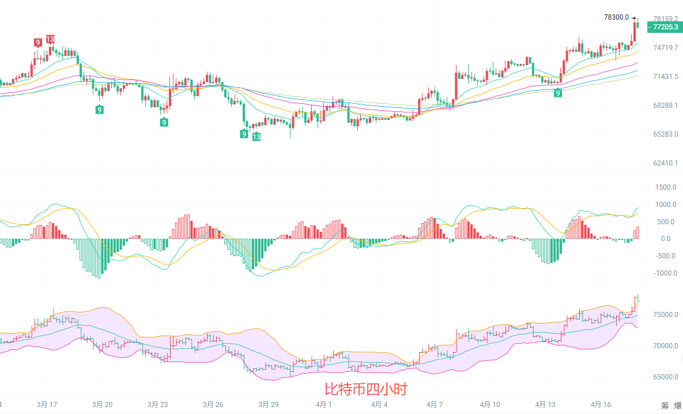Screen dimensions: 683x414
Task: Click the green 13 buy signal marker
Action: tap(256, 137)
